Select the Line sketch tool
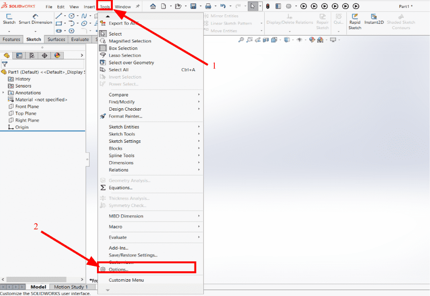The width and height of the screenshot is (430, 296). [x=59, y=16]
